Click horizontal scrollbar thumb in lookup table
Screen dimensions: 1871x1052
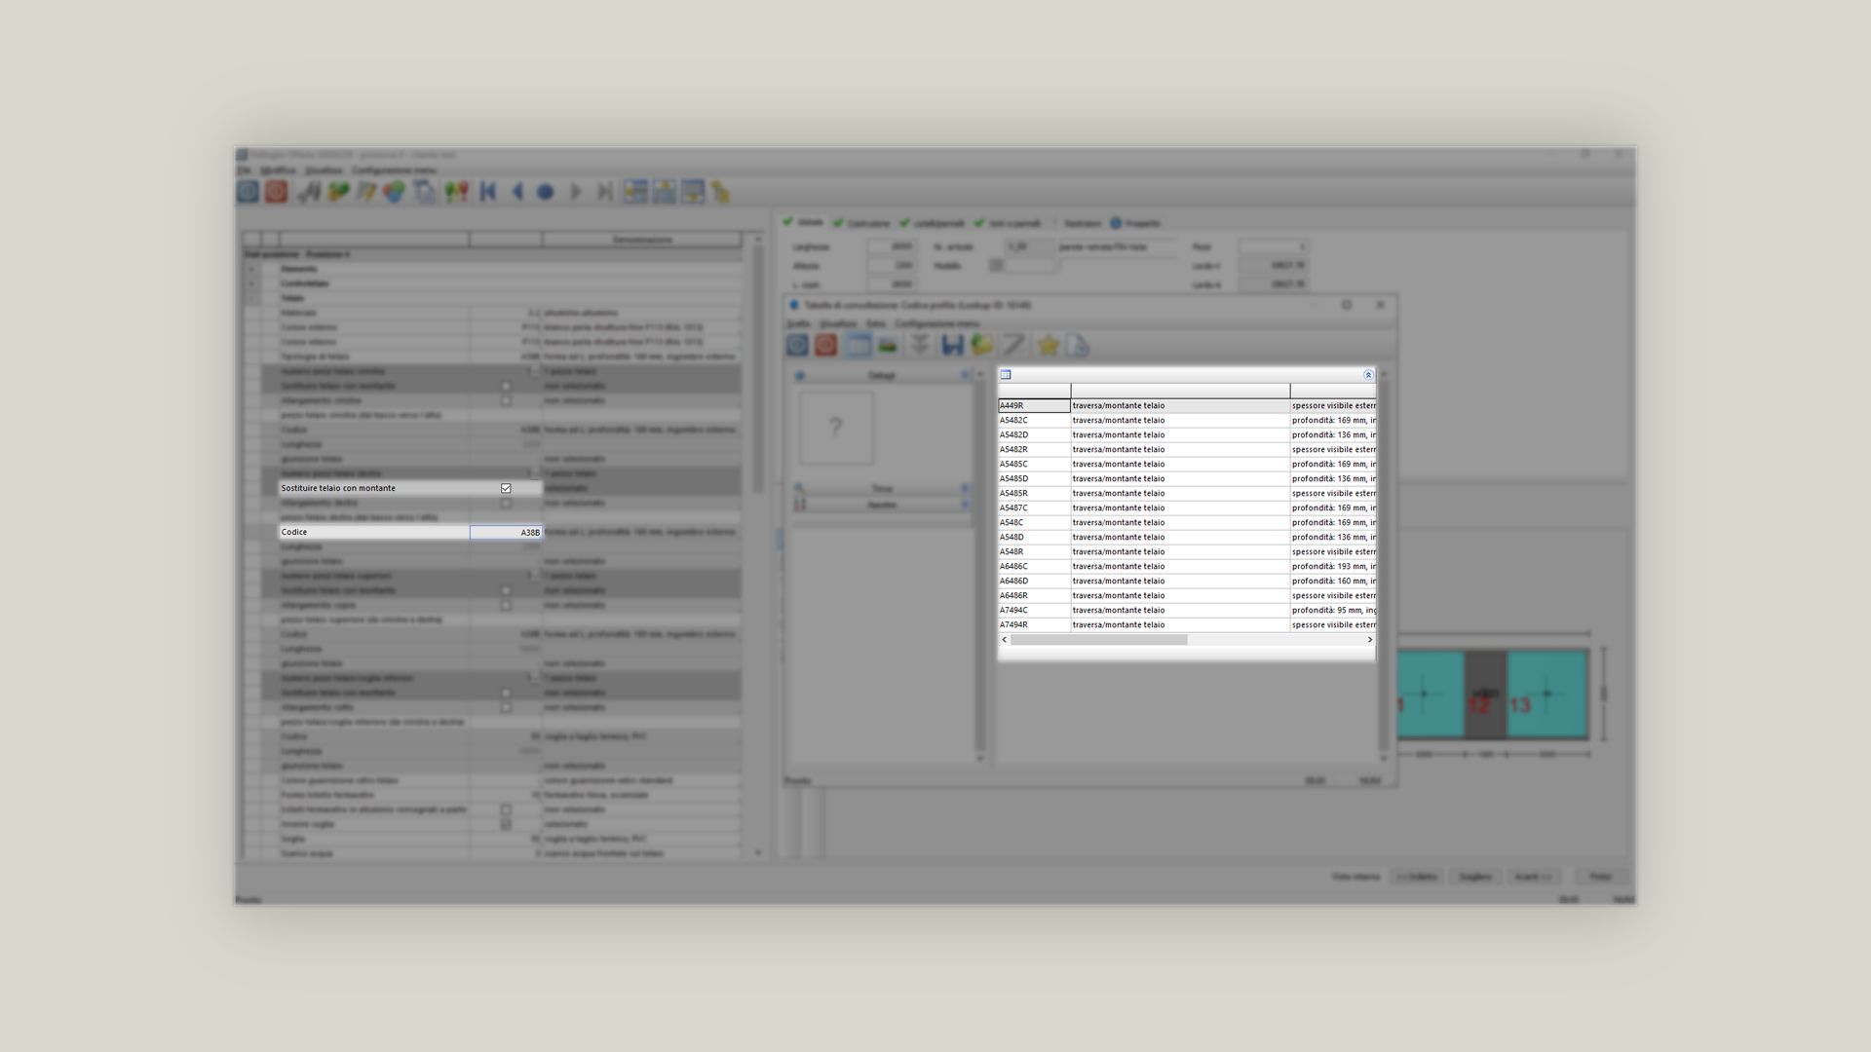(x=1098, y=640)
